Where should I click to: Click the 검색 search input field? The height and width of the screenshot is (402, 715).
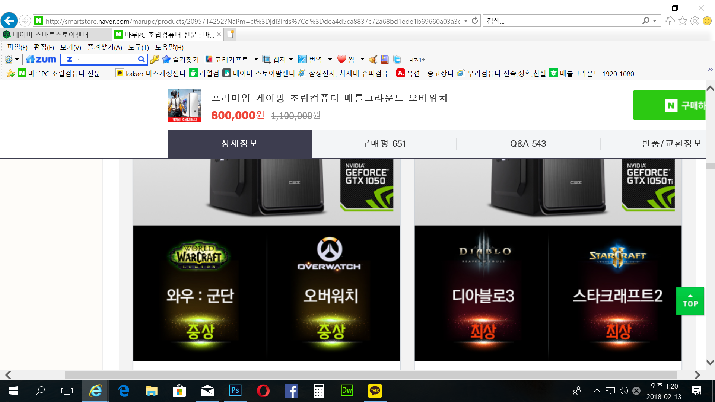[x=562, y=21]
